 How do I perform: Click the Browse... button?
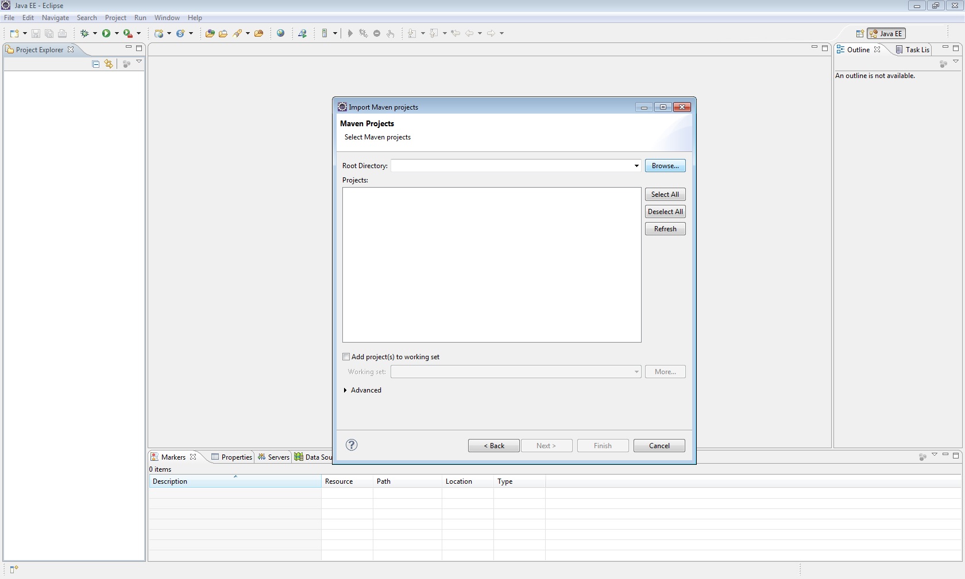pos(665,166)
